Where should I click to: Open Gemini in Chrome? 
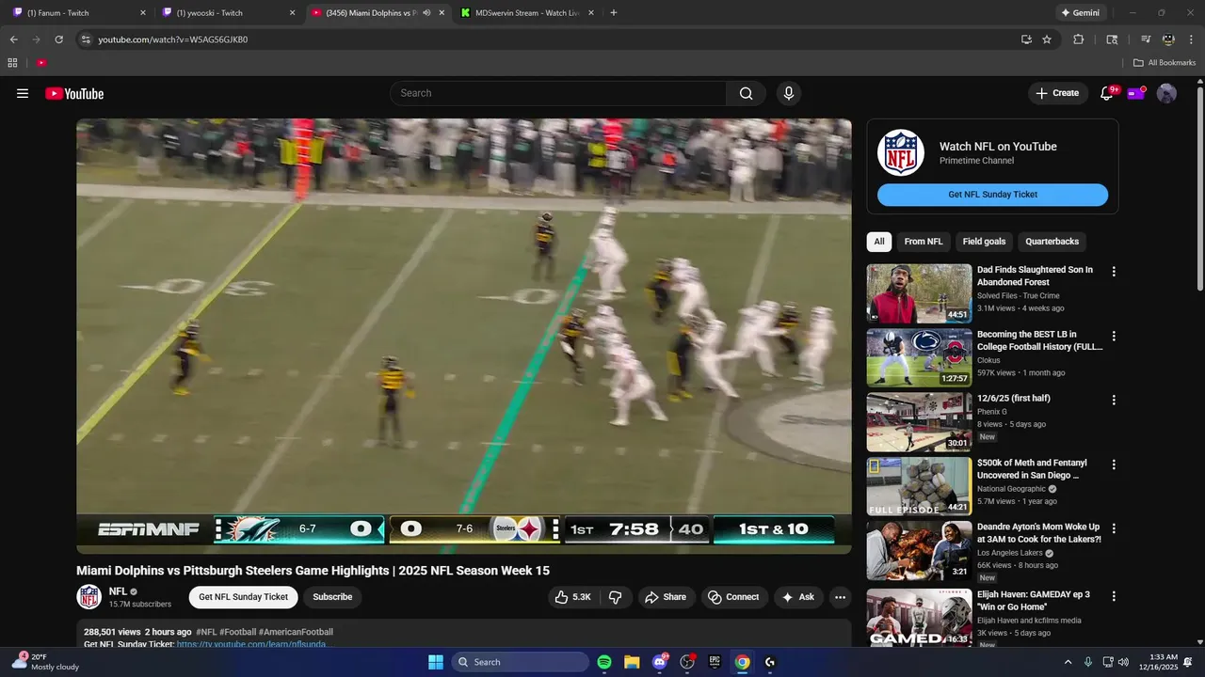click(x=1083, y=13)
